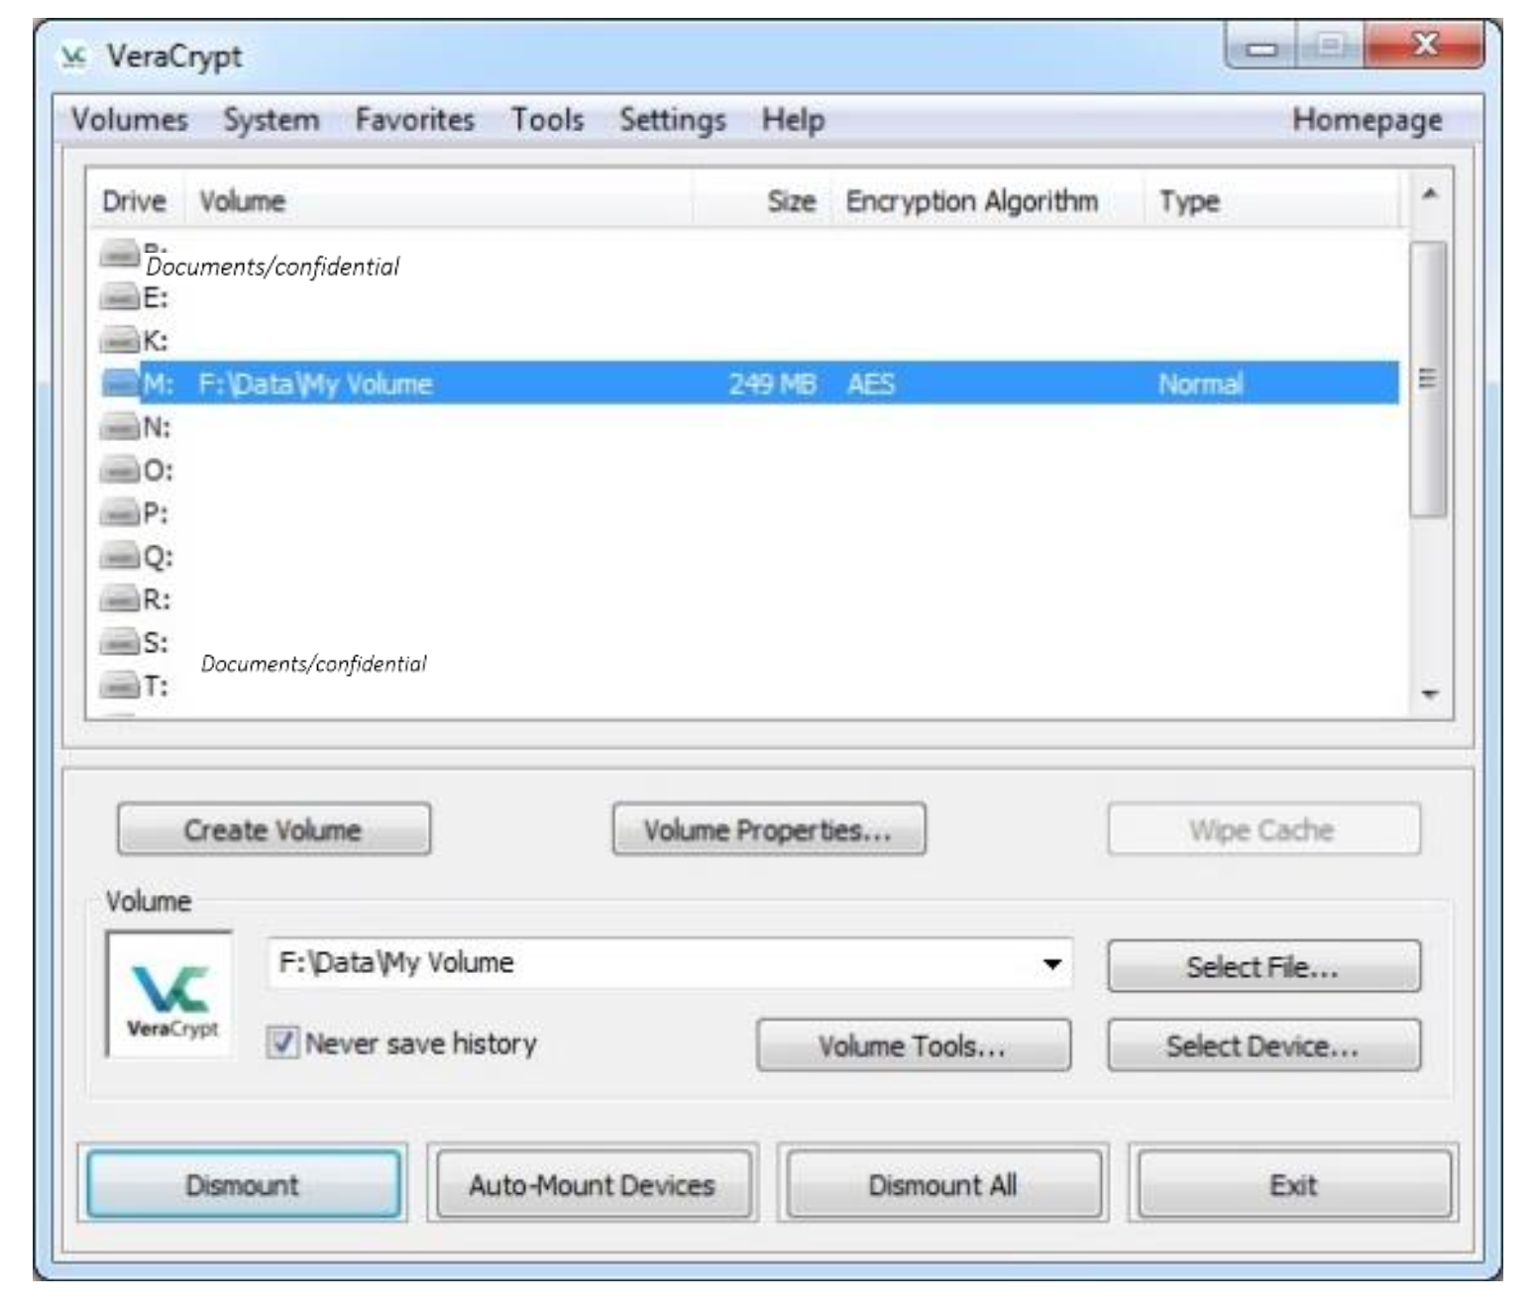Viewport: 1538px width, 1310px height.
Task: Open the Volumes menu
Action: pos(129,120)
